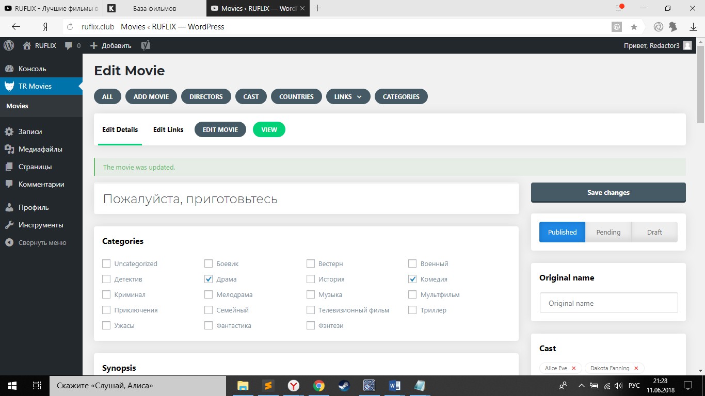
Task: Click the green VIEW button
Action: click(x=269, y=129)
